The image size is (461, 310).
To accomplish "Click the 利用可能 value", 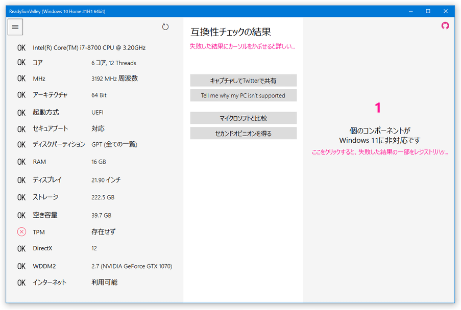I will tap(104, 282).
